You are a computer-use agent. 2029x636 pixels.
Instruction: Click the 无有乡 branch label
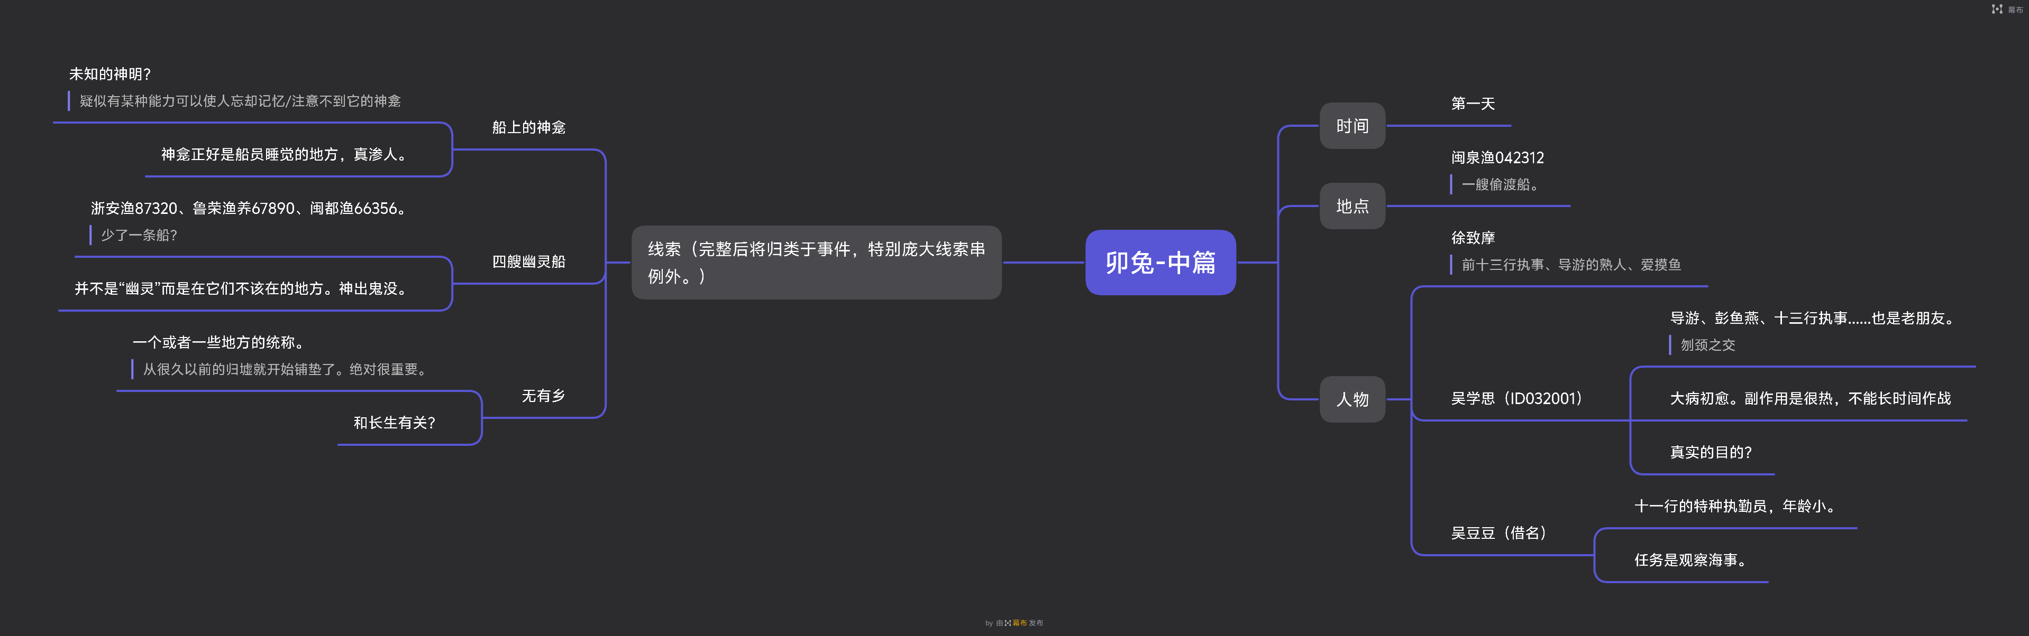[543, 396]
